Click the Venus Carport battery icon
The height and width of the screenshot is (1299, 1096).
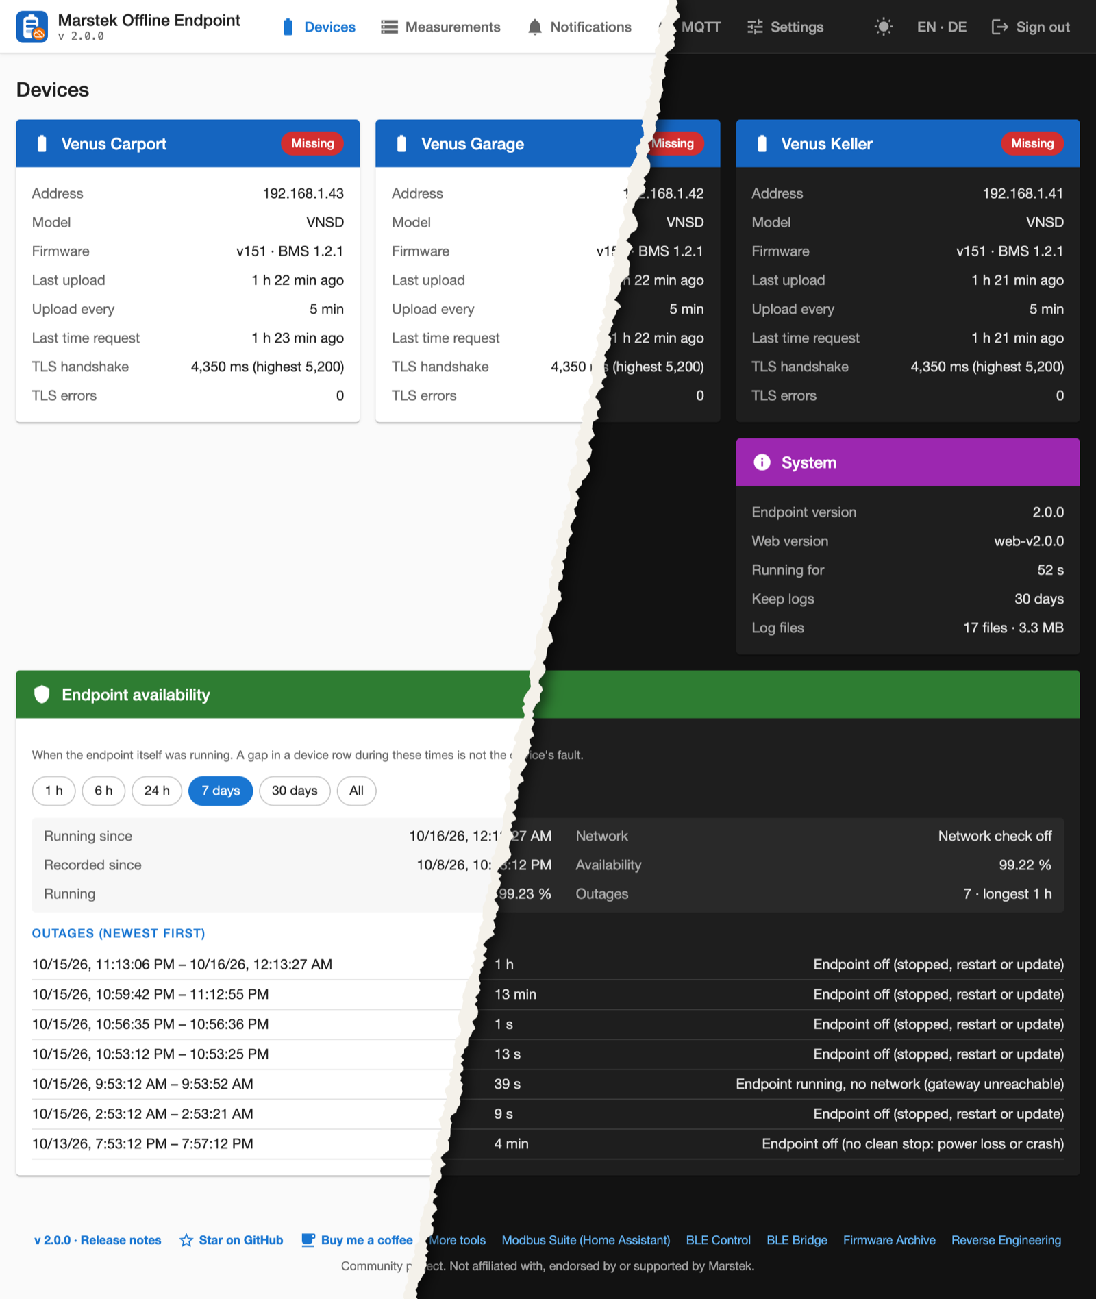42,143
